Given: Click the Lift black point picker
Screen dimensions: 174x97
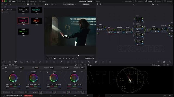Looking at the screenshot, I should coord(6,72).
